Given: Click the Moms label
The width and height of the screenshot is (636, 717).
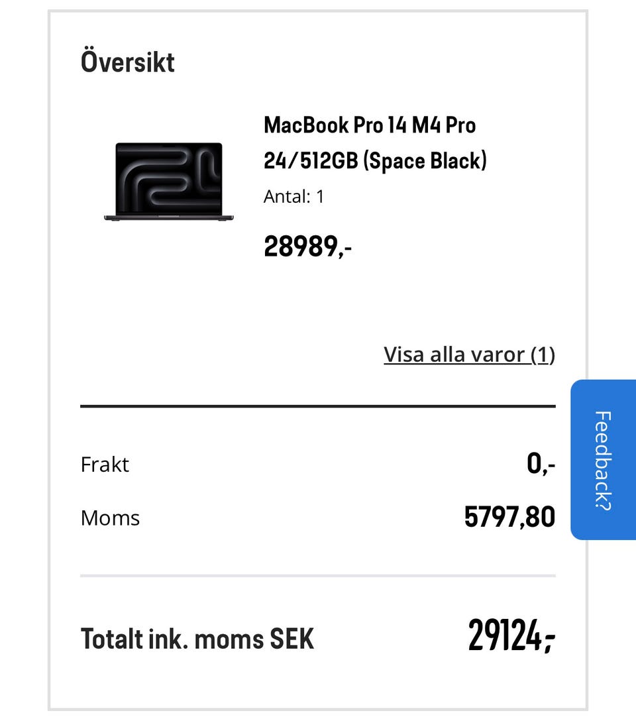Looking at the screenshot, I should 110,518.
